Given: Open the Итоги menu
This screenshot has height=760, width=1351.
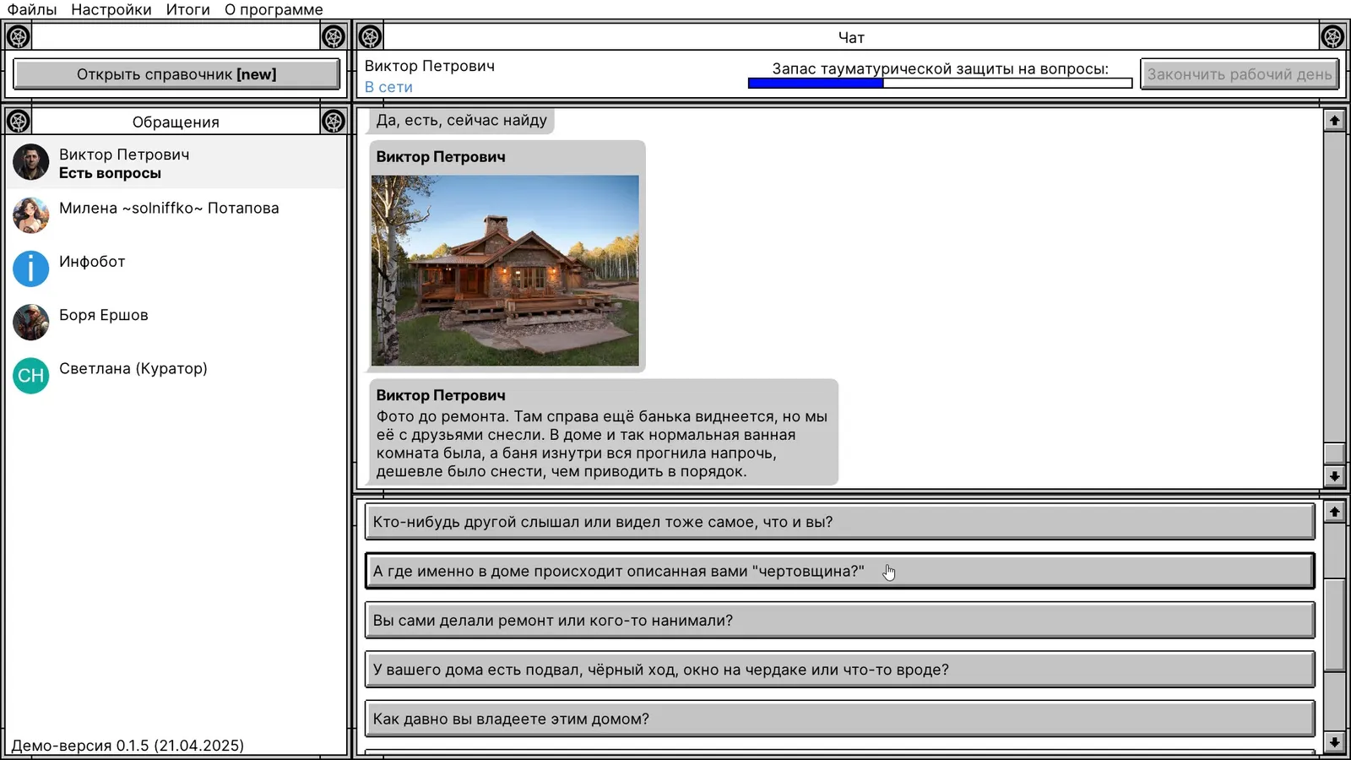Looking at the screenshot, I should coord(187,9).
